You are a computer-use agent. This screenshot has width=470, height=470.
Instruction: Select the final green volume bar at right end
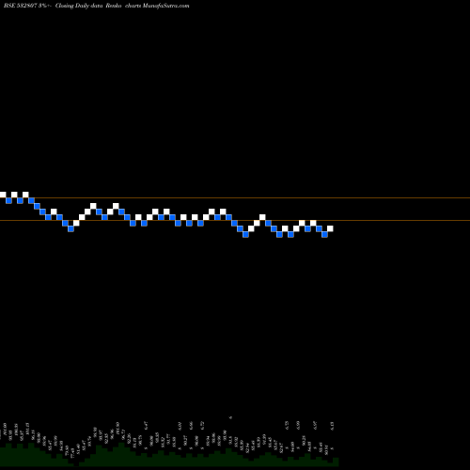336,462
